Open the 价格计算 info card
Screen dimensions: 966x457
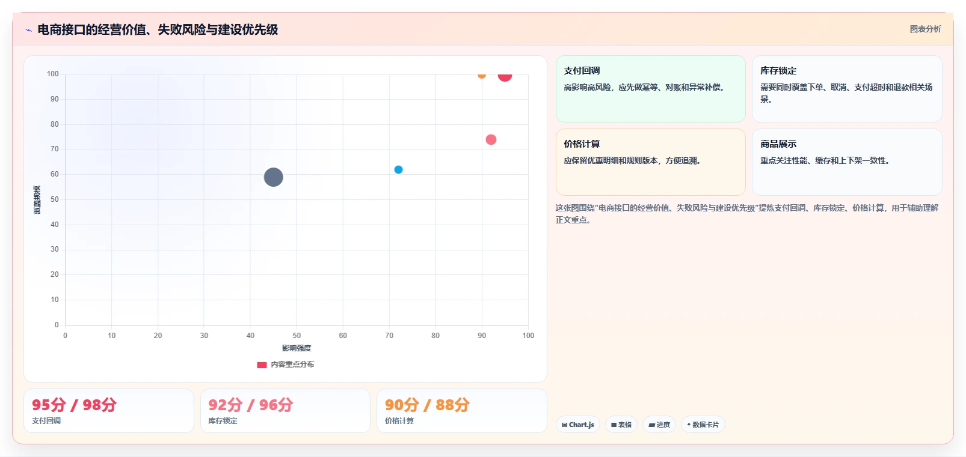pos(650,162)
